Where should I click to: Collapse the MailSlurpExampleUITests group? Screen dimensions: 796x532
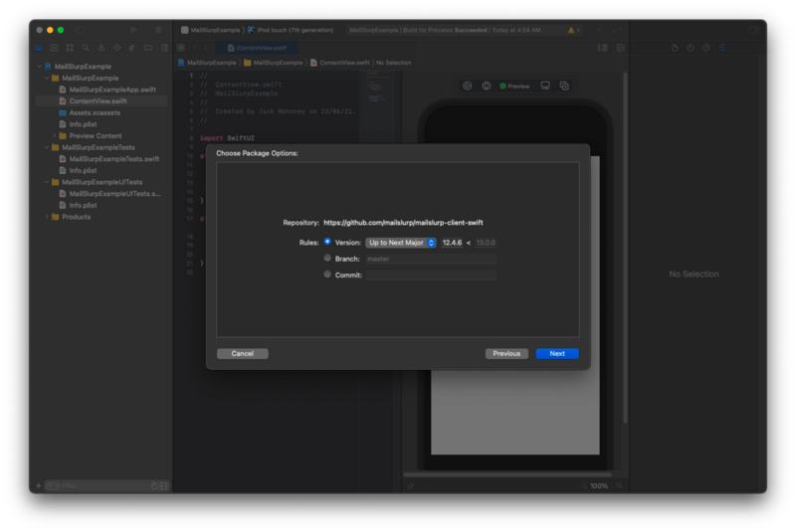tap(47, 182)
